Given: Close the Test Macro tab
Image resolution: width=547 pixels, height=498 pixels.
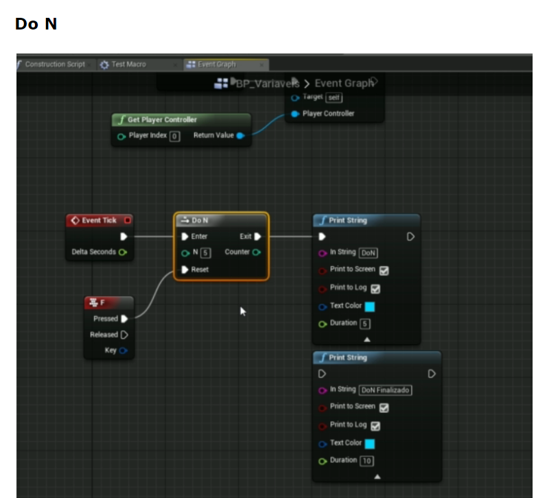Looking at the screenshot, I should point(175,65).
